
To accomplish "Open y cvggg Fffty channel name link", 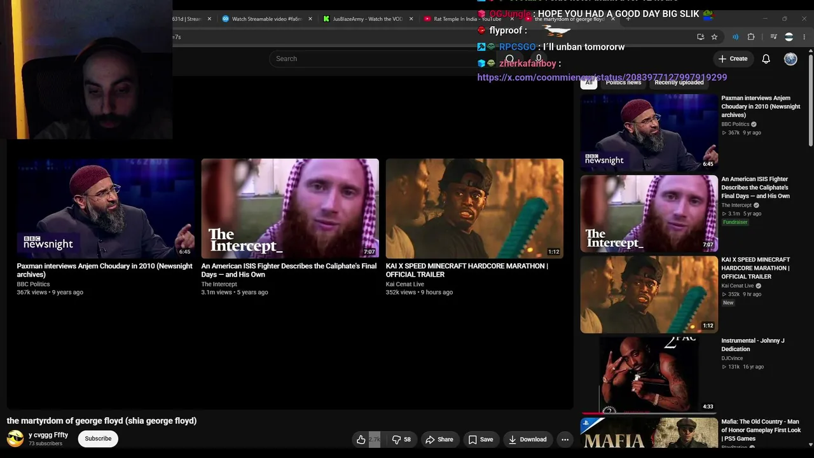I will coord(48,435).
